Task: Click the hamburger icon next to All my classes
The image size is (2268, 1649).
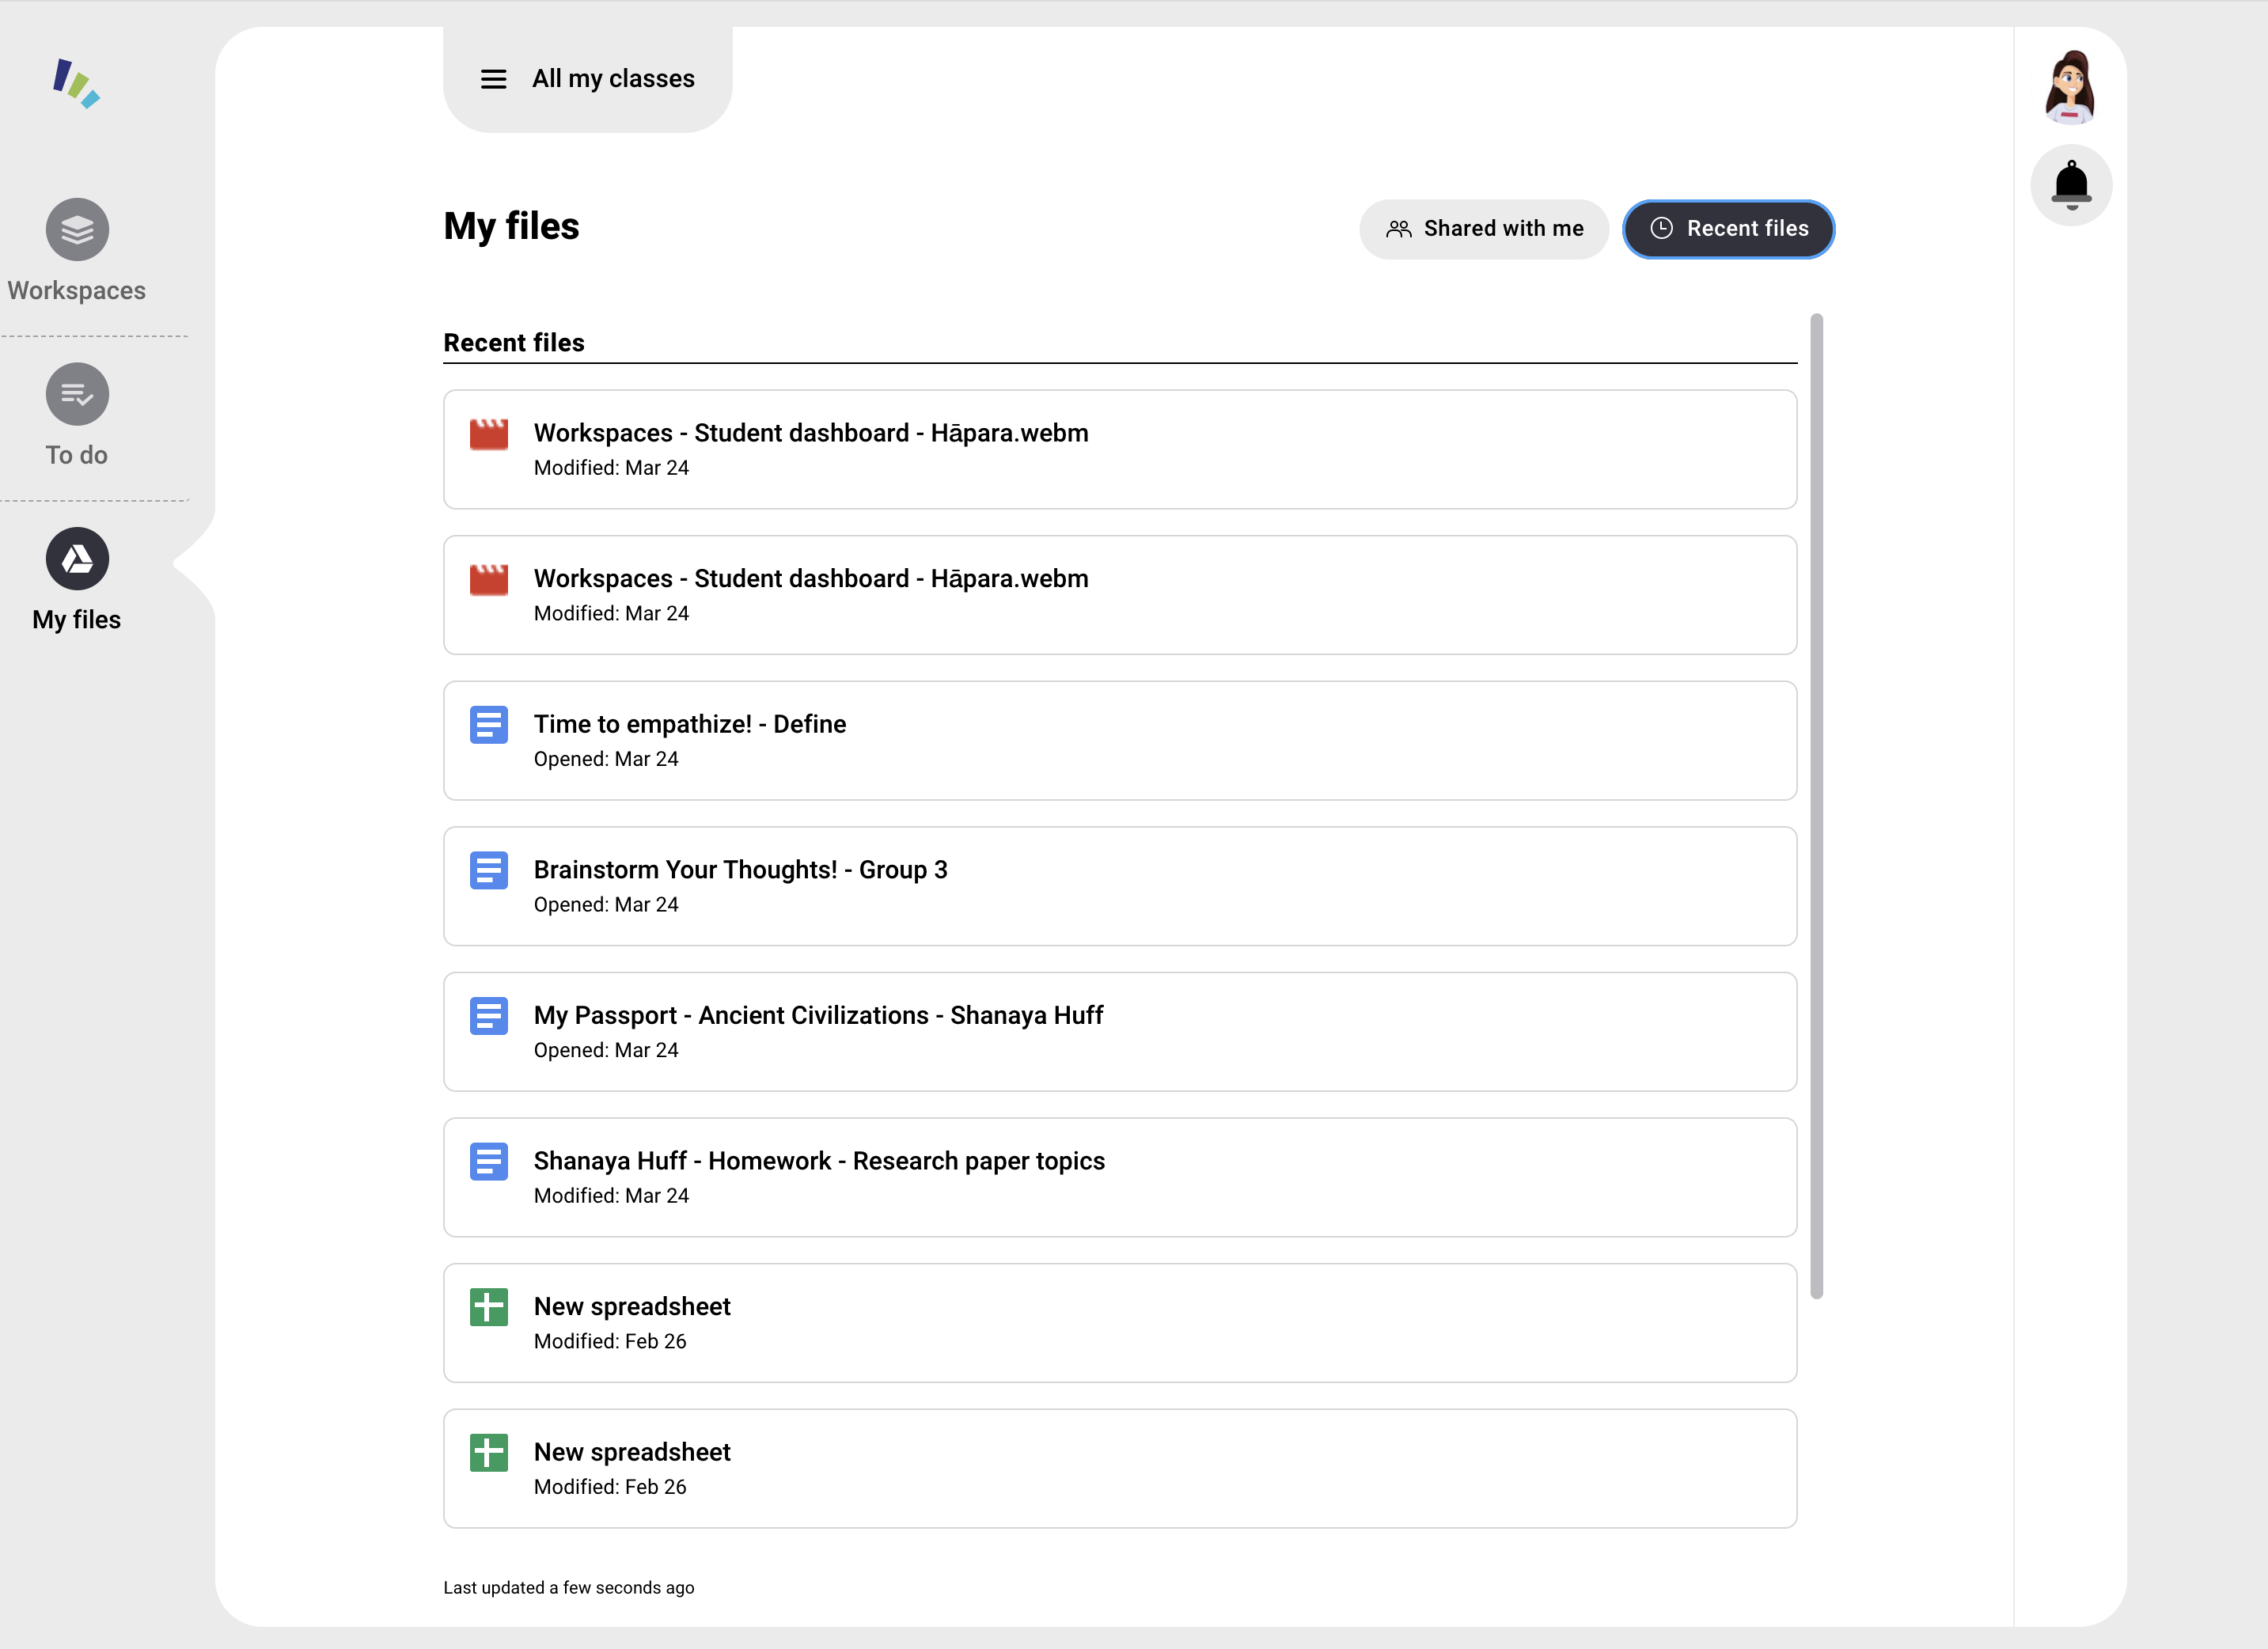Action: (x=493, y=78)
